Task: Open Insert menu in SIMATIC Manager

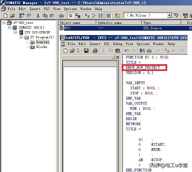Action: click(35, 9)
